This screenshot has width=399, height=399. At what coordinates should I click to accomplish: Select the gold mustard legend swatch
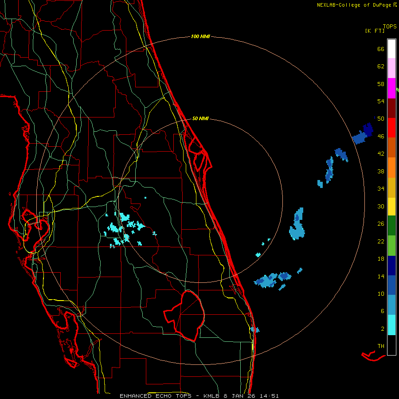391,188
